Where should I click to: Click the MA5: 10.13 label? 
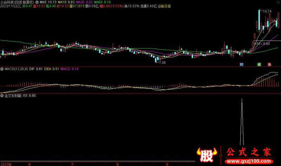click(48, 2)
